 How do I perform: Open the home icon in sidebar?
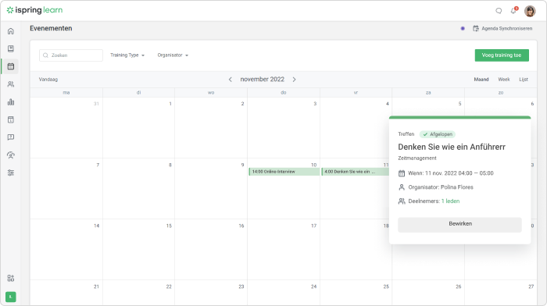point(11,31)
